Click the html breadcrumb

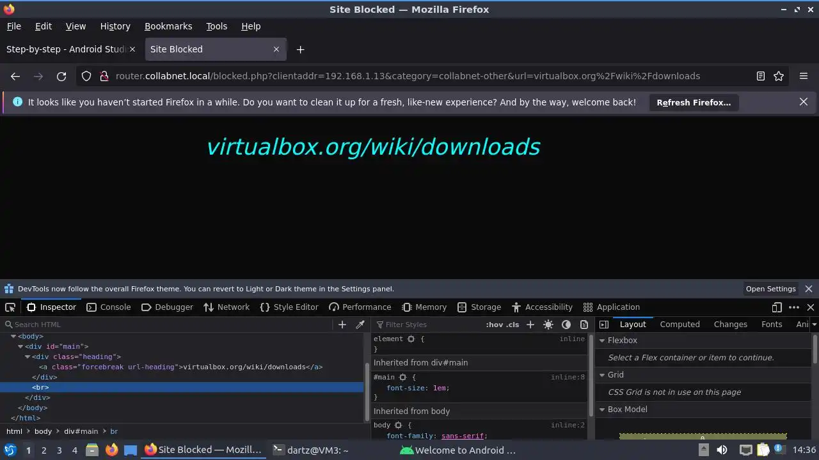coord(14,431)
